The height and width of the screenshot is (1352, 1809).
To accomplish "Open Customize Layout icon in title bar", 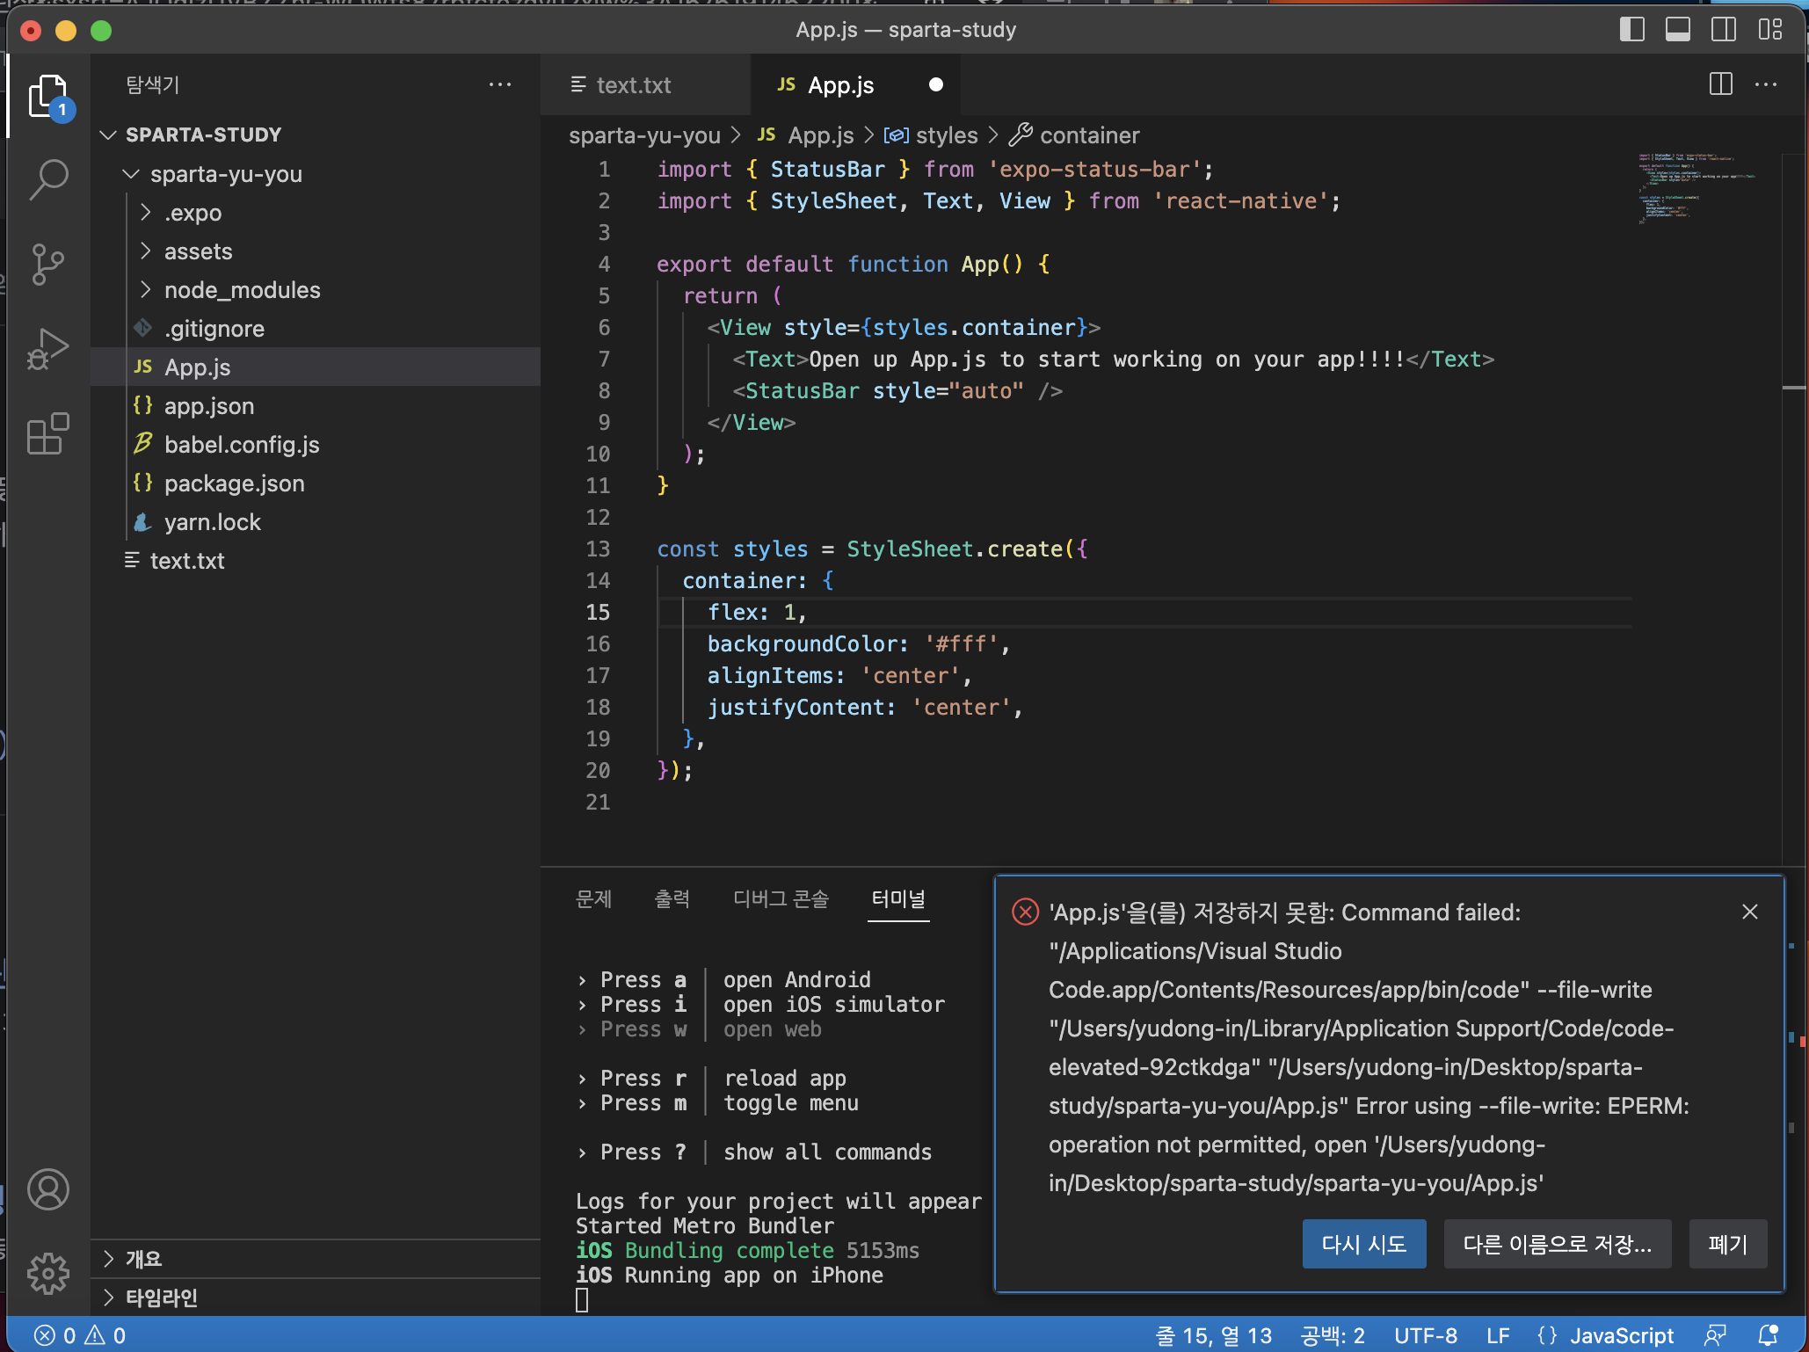I will point(1770,30).
